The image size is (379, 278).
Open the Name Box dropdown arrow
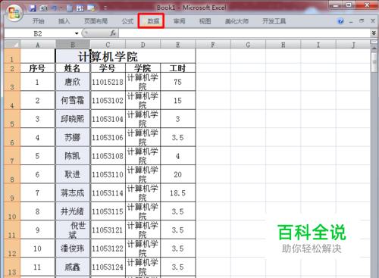(x=77, y=33)
